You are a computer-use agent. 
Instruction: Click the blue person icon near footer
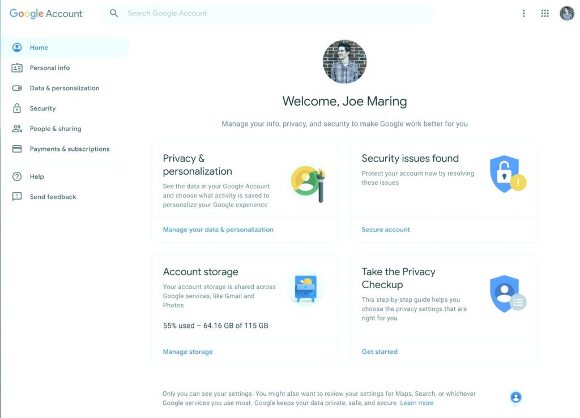(515, 397)
